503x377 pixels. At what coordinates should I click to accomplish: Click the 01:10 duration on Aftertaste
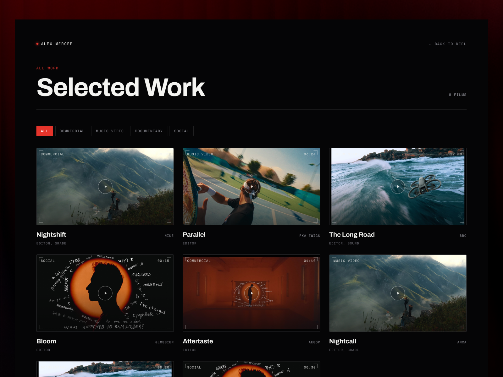310,261
